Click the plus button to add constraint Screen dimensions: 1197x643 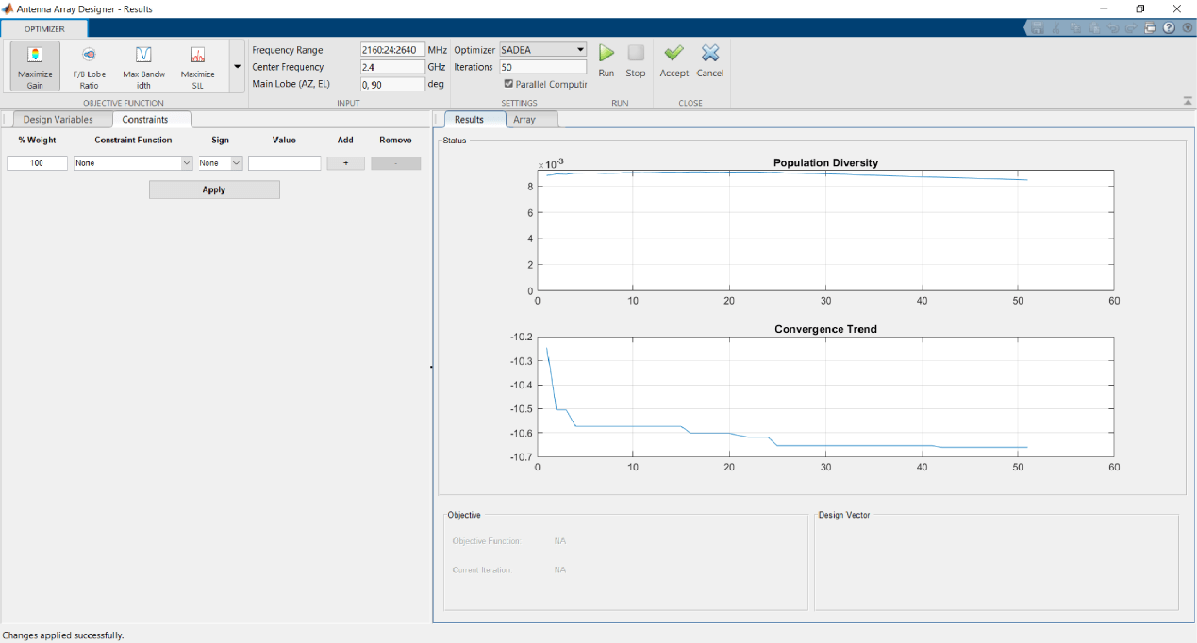pyautogui.click(x=345, y=163)
